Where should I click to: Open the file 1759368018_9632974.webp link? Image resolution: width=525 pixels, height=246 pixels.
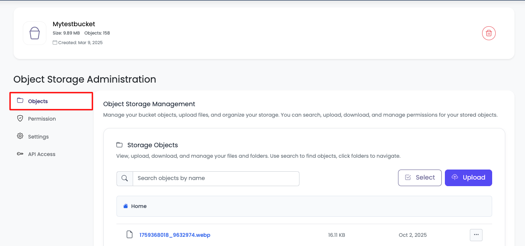tap(175, 235)
